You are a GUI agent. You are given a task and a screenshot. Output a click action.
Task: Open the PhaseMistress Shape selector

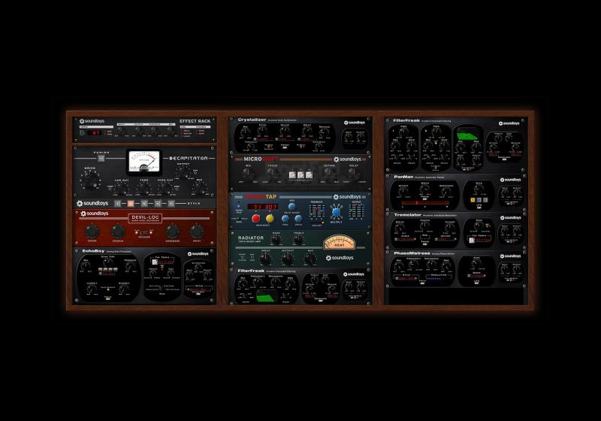(476, 276)
